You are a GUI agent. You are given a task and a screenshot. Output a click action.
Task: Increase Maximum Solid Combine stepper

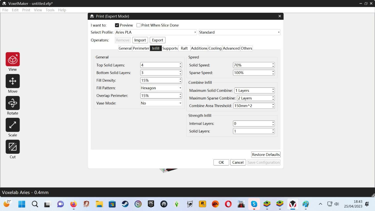click(x=273, y=89)
